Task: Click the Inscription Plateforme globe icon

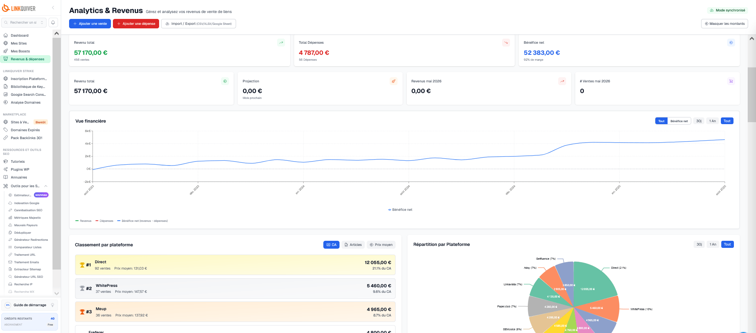Action: tap(6, 79)
